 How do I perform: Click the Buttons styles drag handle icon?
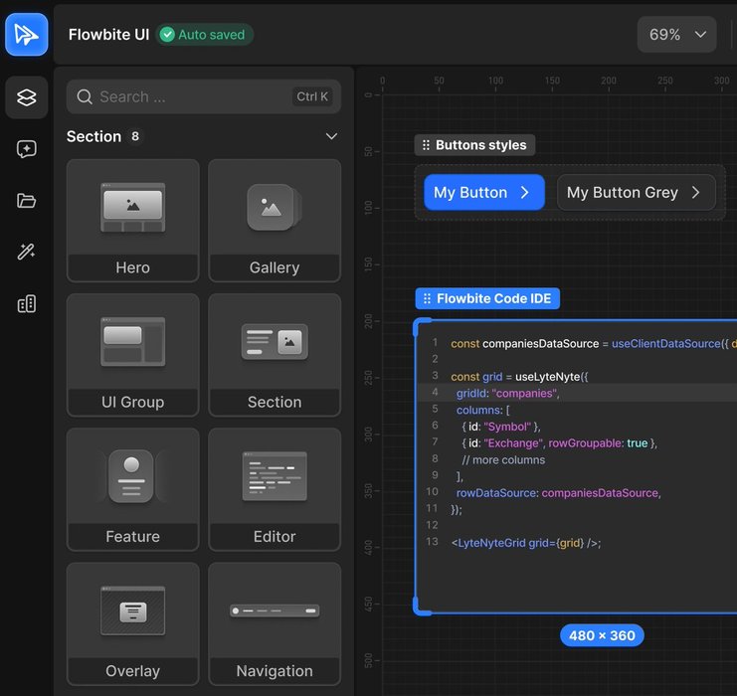(426, 145)
